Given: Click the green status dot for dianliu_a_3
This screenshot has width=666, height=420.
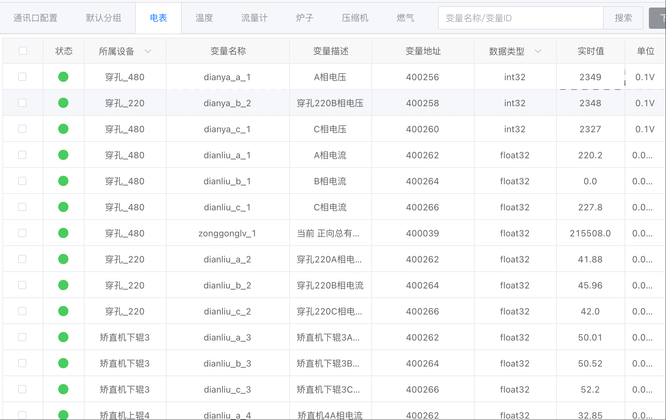Looking at the screenshot, I should point(63,337).
